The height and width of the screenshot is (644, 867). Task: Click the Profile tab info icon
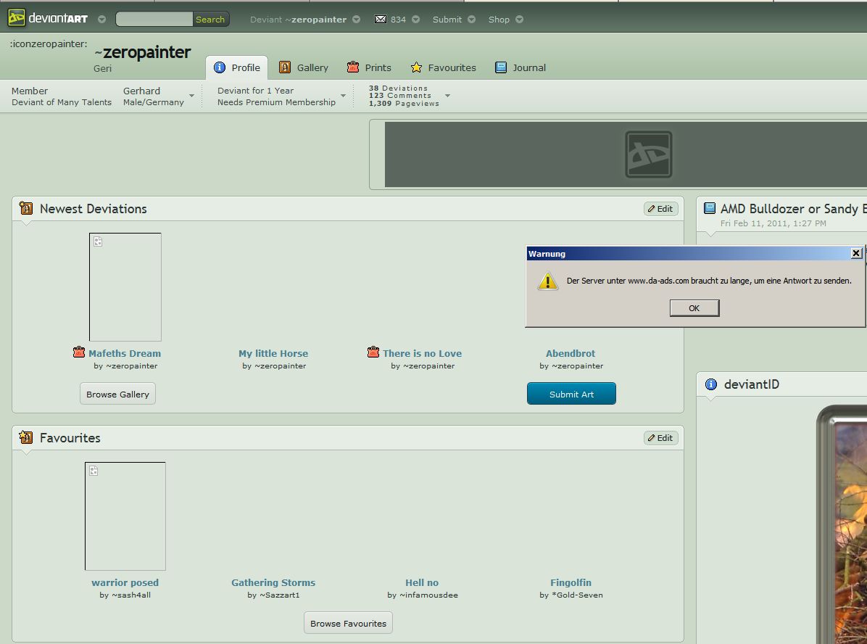(x=220, y=67)
